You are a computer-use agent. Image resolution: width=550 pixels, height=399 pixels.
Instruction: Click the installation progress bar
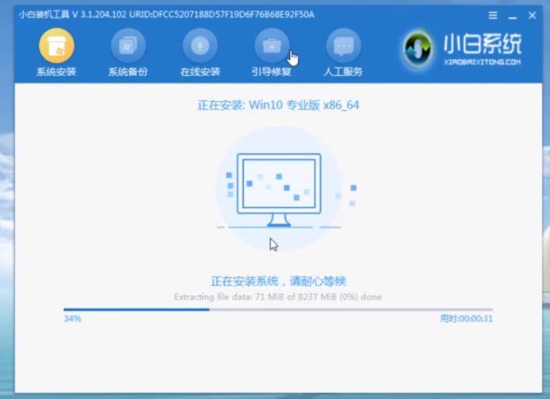pyautogui.click(x=278, y=309)
